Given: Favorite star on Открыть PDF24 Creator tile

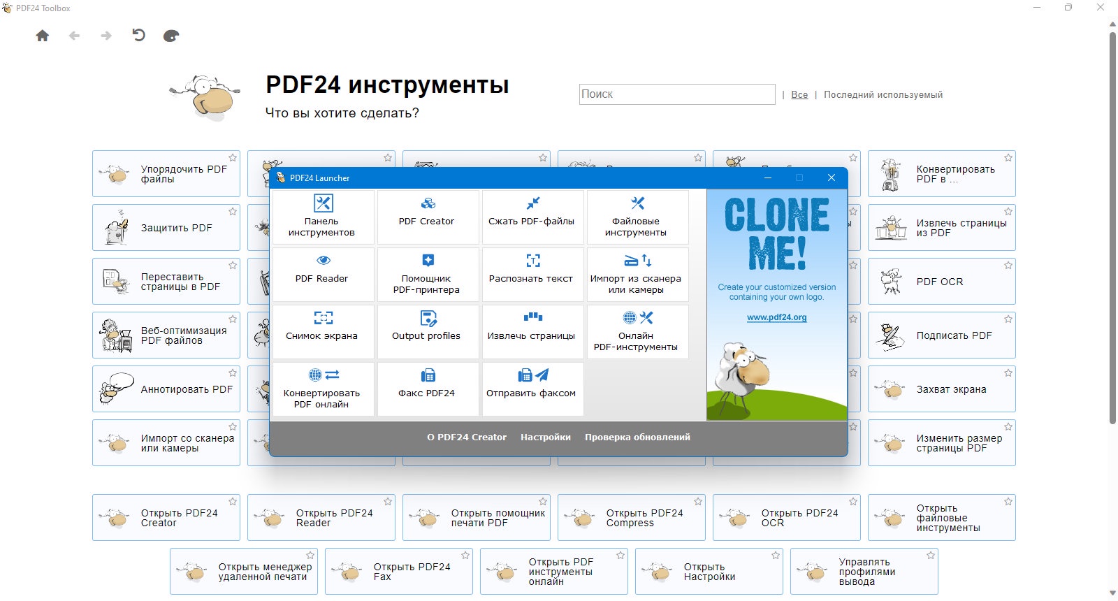Looking at the screenshot, I should 233,502.
